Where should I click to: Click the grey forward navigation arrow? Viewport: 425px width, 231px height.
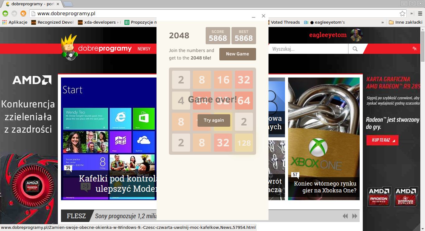[14, 13]
